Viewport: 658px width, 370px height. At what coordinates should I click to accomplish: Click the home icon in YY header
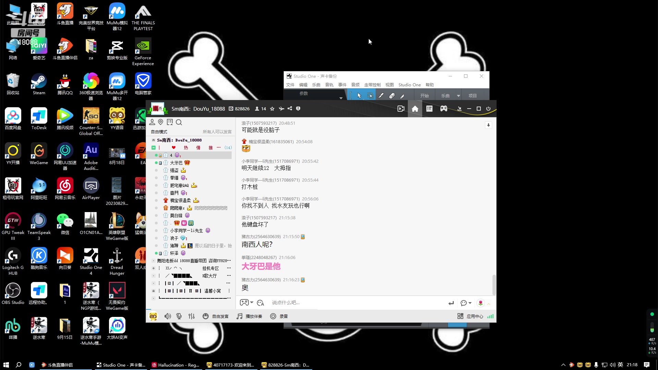click(x=415, y=109)
